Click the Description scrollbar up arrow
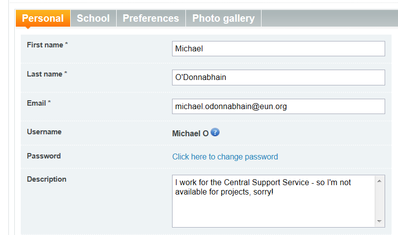The height and width of the screenshot is (235, 398). (x=380, y=181)
